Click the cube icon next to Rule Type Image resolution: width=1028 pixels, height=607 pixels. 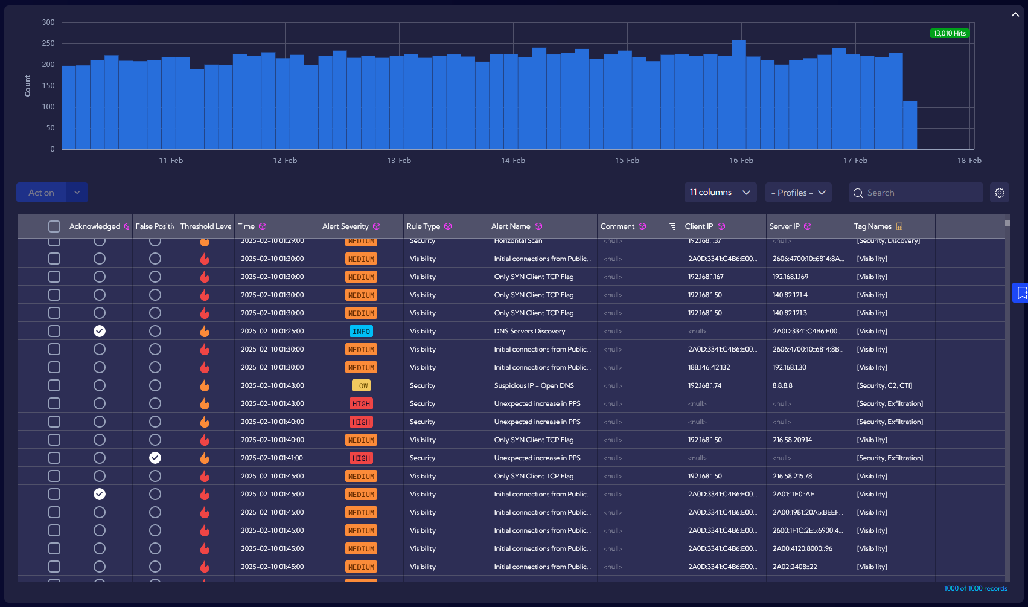click(448, 226)
